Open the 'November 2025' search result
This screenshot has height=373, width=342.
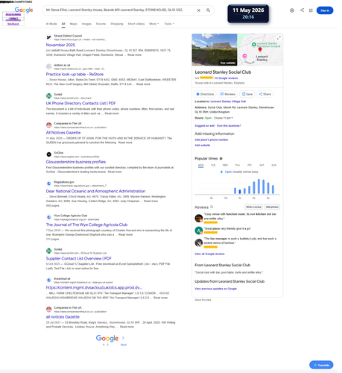60,45
